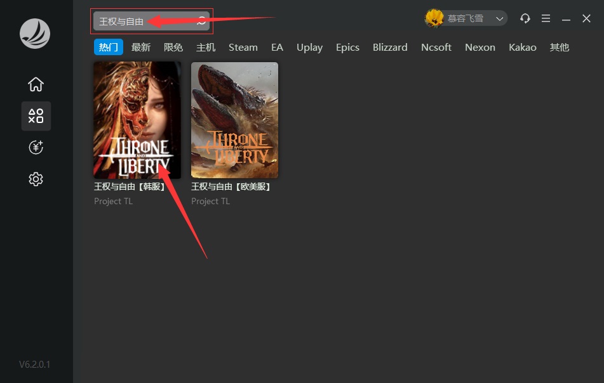Minimize the window
Screen dimensions: 604x383
566,19
